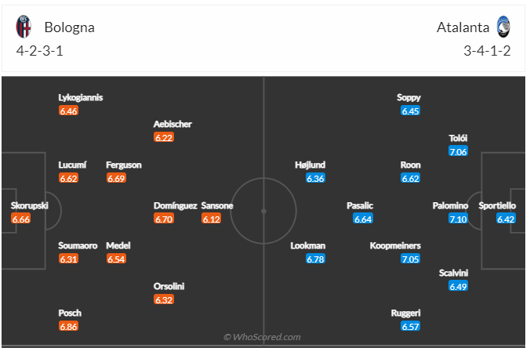Click Koopmeiners' 7.05 rating badge

pyautogui.click(x=410, y=259)
